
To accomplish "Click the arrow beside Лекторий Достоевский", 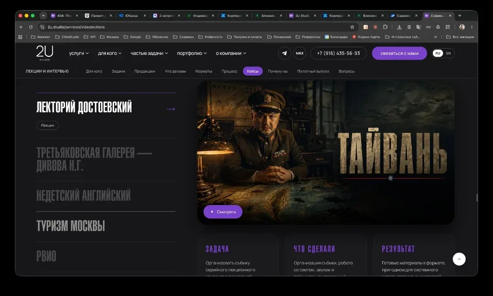I will coord(171,109).
